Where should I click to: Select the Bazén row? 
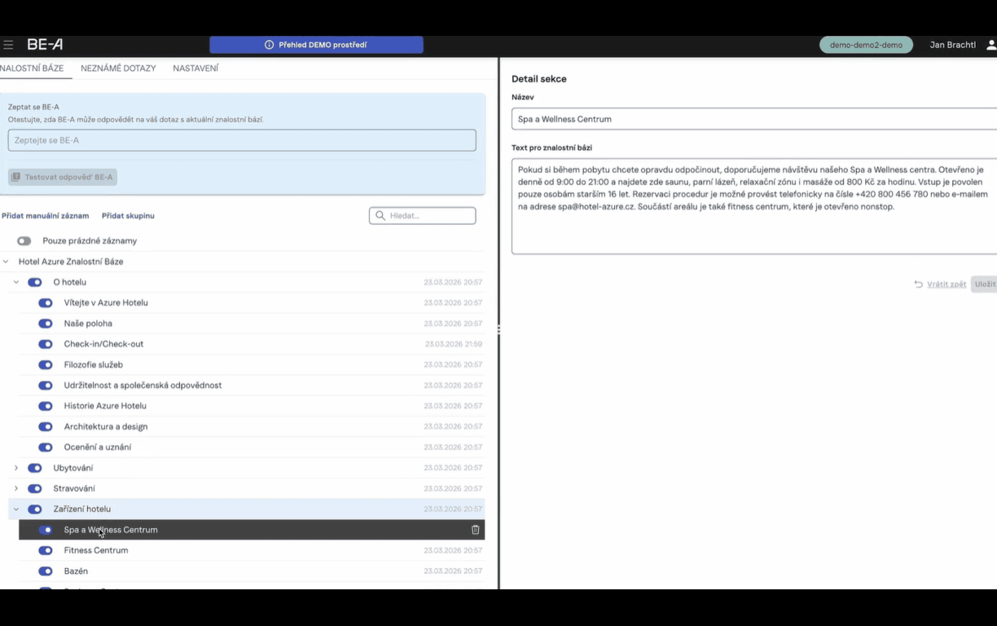point(252,571)
